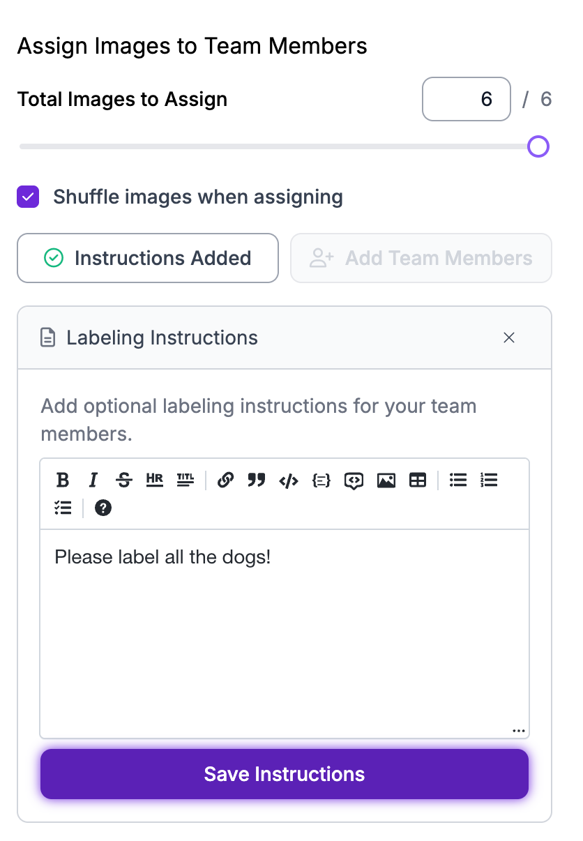Screen dimensions: 583x841
Task: Insert horizontal rule with HR icon
Action: [x=155, y=480]
